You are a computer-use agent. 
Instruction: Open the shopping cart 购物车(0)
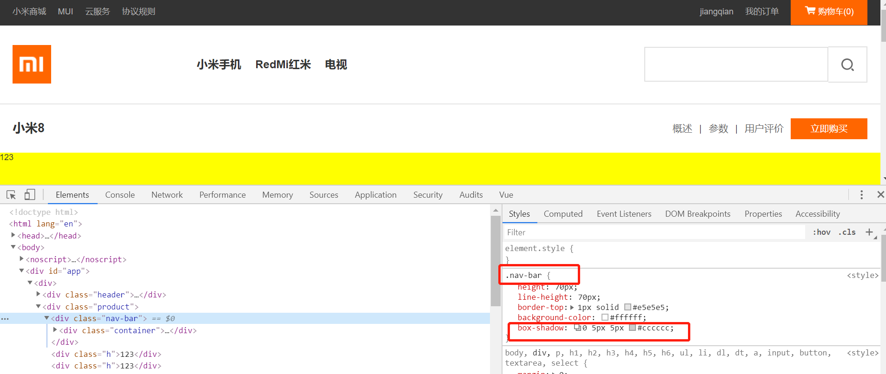[829, 12]
